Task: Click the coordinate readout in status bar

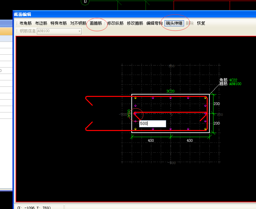Action: point(34,208)
